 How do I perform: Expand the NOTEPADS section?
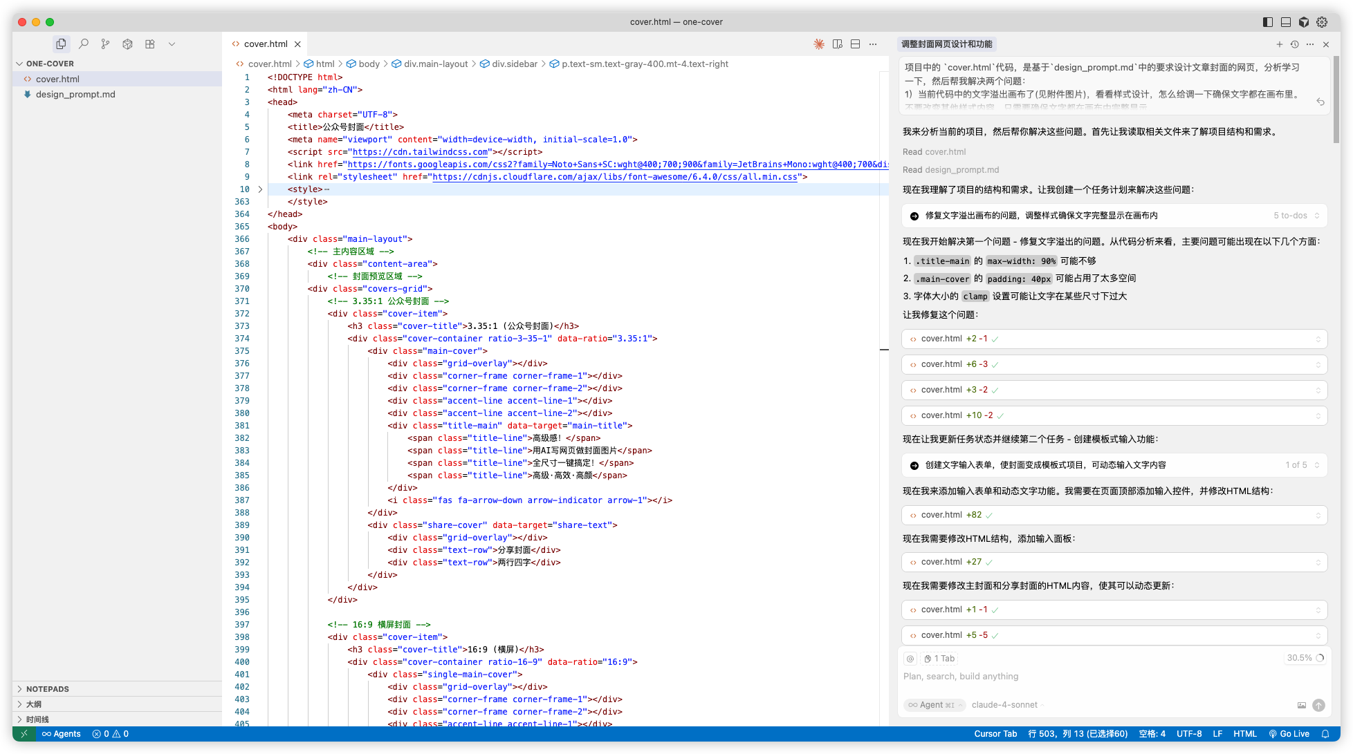click(x=117, y=689)
